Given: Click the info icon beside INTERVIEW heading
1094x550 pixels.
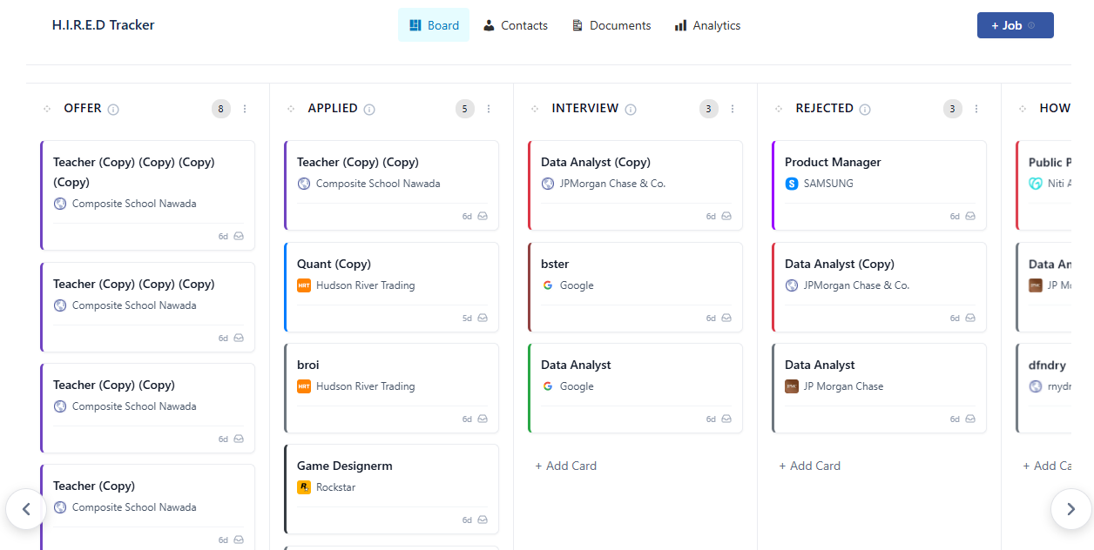Looking at the screenshot, I should click(631, 110).
